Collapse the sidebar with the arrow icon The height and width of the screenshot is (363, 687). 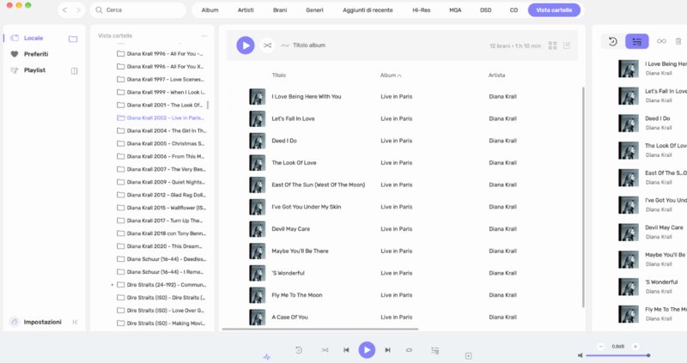(x=75, y=322)
